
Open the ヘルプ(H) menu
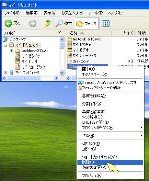[115, 13]
